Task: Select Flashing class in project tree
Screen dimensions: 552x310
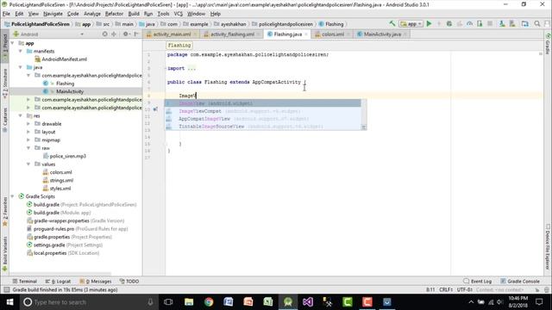Action: (x=65, y=84)
